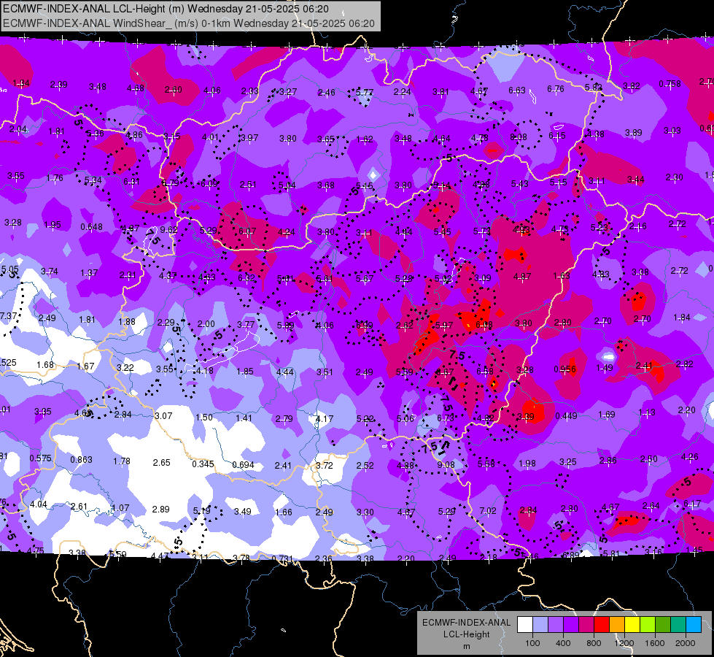Click wind shear value 9.08
The width and height of the screenshot is (714, 657).
(x=446, y=464)
